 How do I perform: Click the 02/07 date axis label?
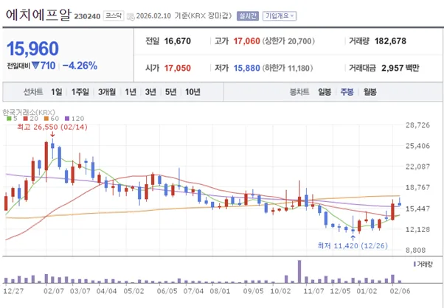pos(54,291)
